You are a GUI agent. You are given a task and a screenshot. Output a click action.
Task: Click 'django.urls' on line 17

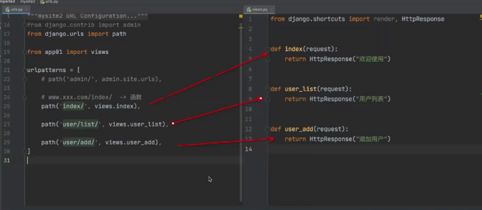(x=64, y=34)
